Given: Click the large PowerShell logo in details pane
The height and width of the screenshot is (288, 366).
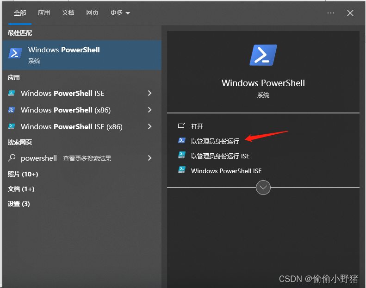Looking at the screenshot, I should point(263,55).
